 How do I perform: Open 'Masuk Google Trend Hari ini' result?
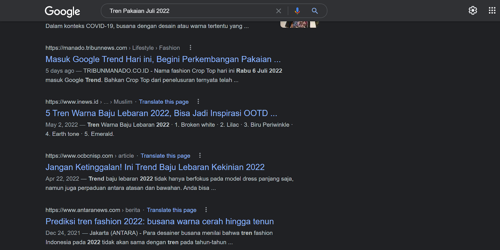163,59
